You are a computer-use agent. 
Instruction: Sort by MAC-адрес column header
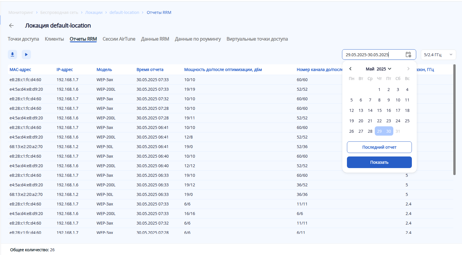[20, 70]
